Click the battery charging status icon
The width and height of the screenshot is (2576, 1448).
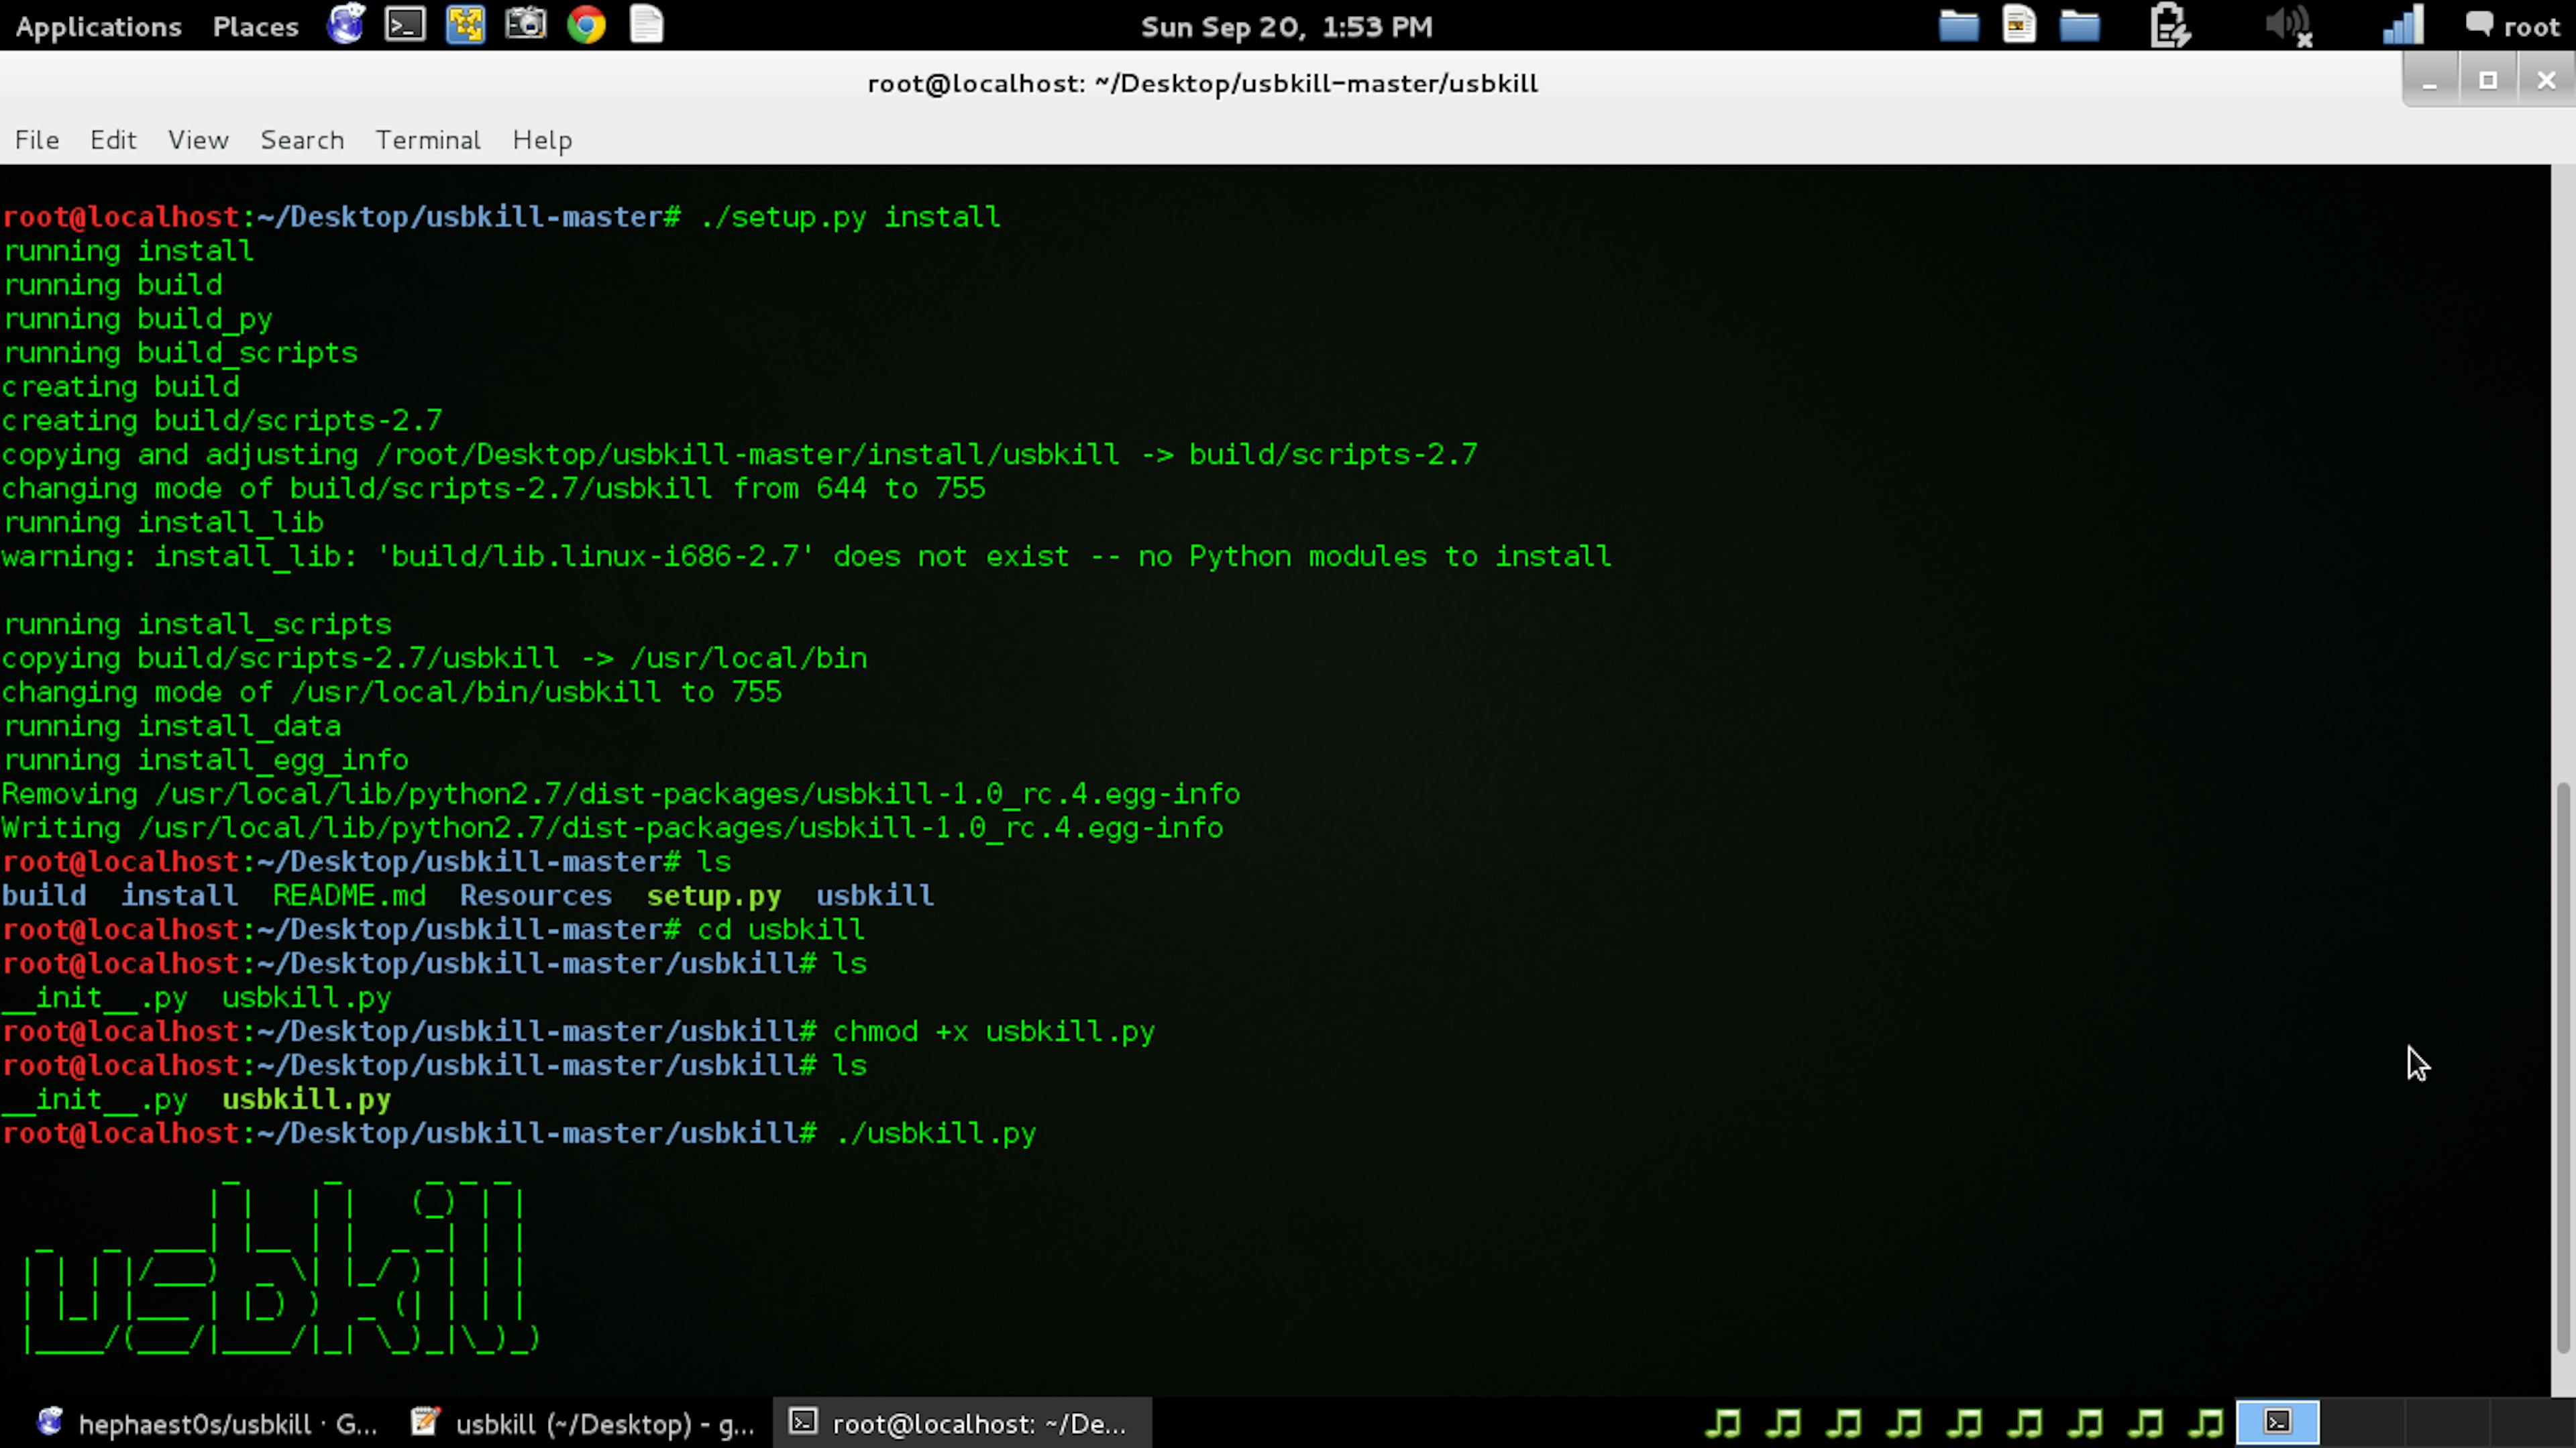pyautogui.click(x=2169, y=25)
